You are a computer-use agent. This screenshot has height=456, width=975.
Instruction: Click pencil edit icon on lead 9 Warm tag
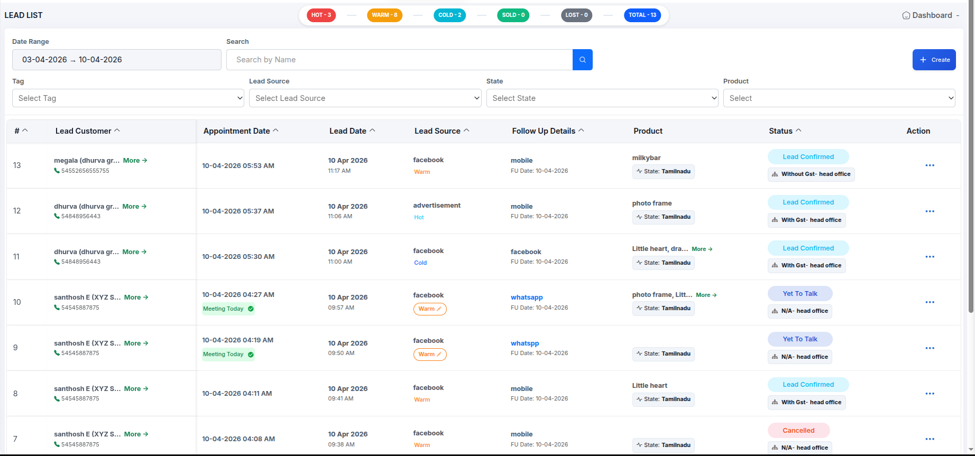(439, 355)
